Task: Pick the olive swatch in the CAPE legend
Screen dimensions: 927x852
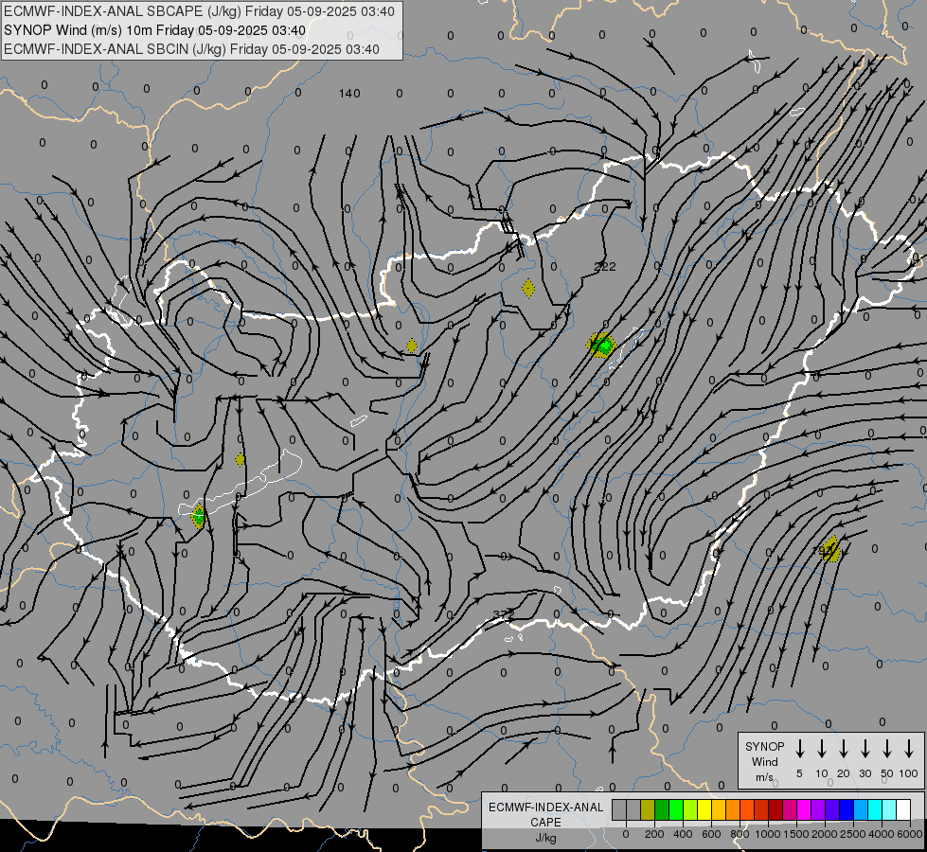Action: coord(648,810)
